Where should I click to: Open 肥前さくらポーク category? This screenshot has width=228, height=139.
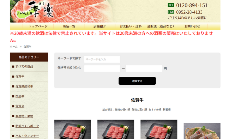[27, 126]
